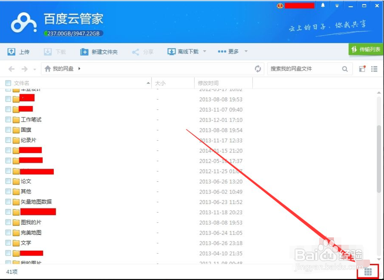Click the 离线下载 offline download button
The image size is (384, 280).
pos(183,52)
